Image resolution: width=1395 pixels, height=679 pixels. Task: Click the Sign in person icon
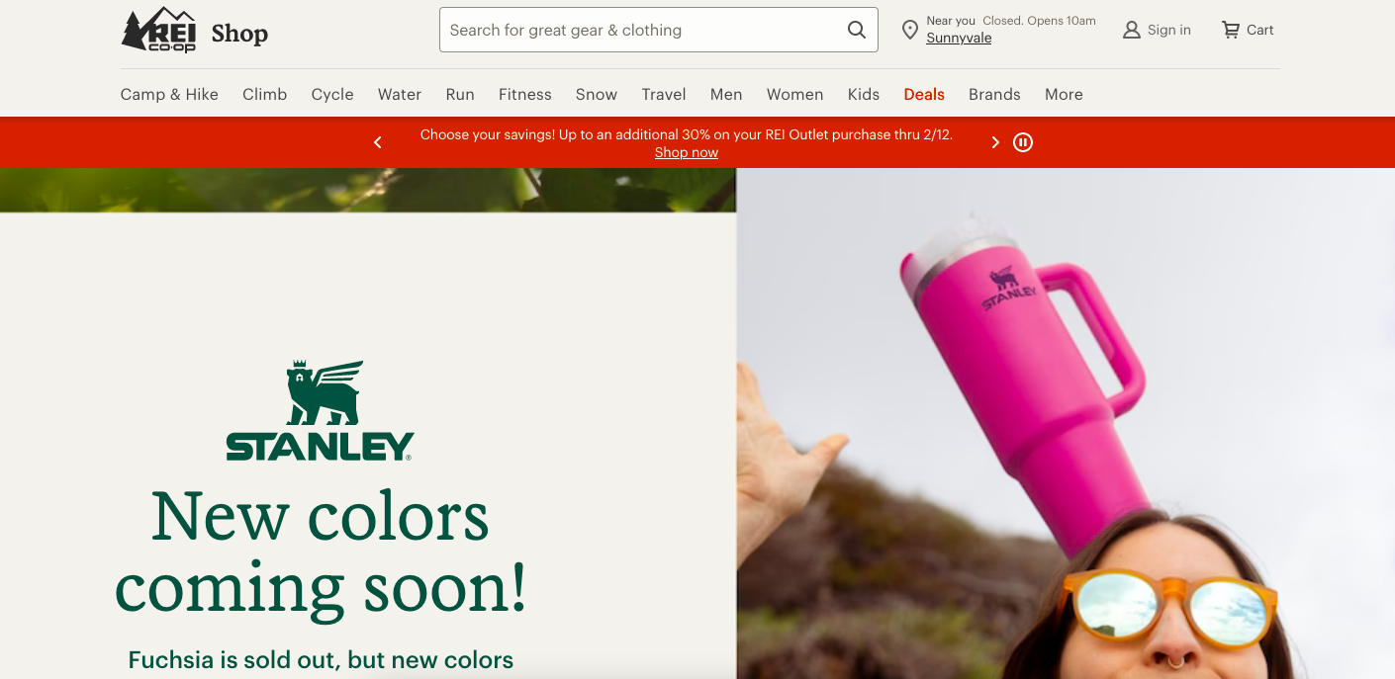[x=1132, y=30]
